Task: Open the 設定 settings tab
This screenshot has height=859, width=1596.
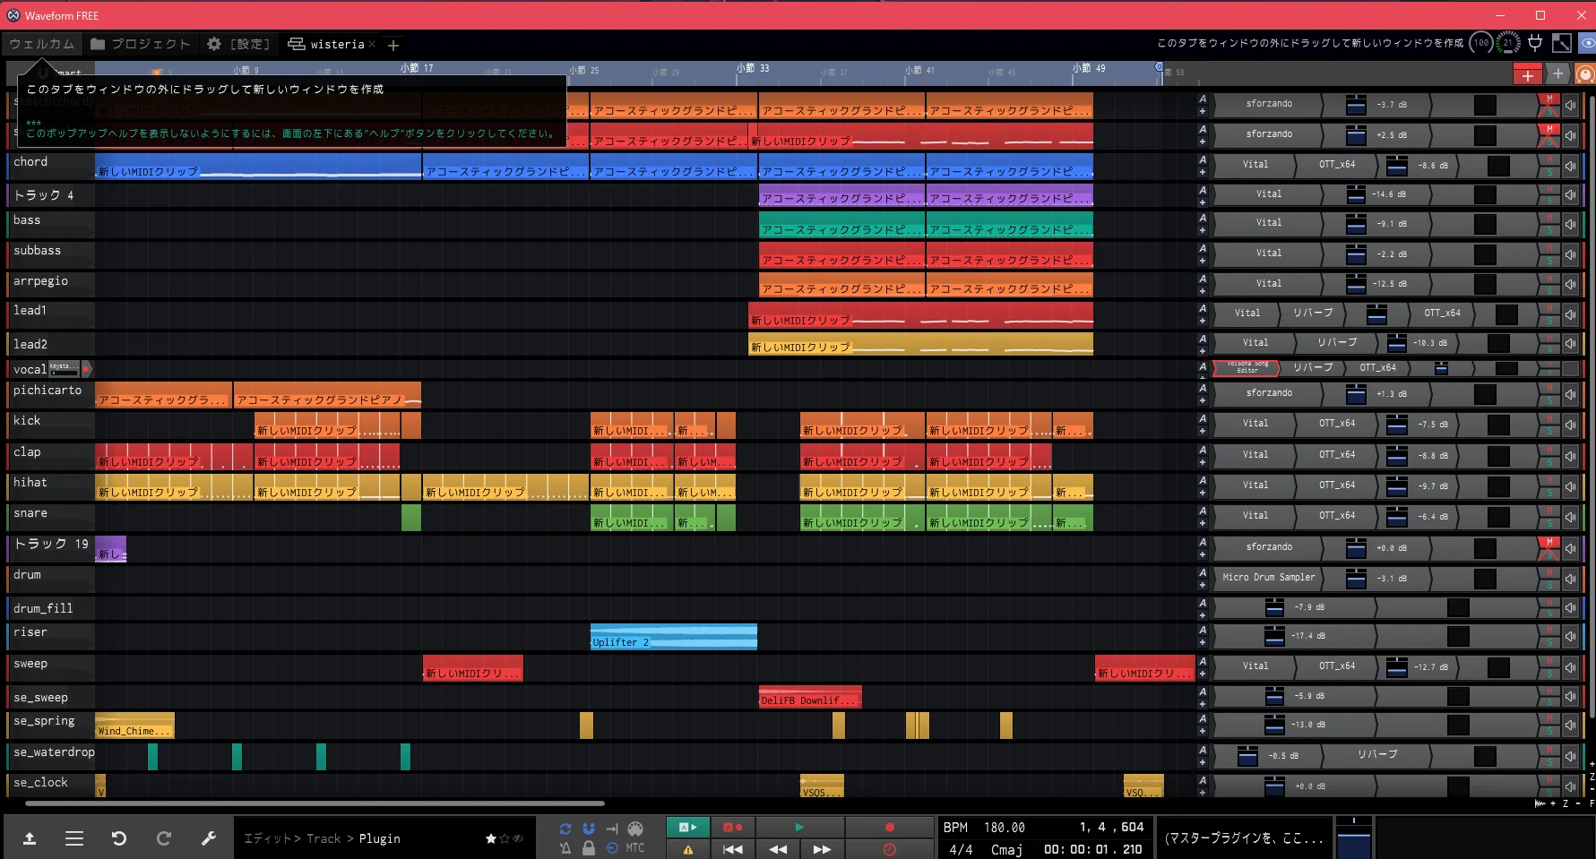Action: point(238,44)
